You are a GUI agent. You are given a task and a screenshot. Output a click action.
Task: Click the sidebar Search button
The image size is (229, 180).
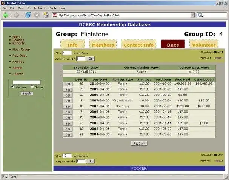click(x=27, y=94)
